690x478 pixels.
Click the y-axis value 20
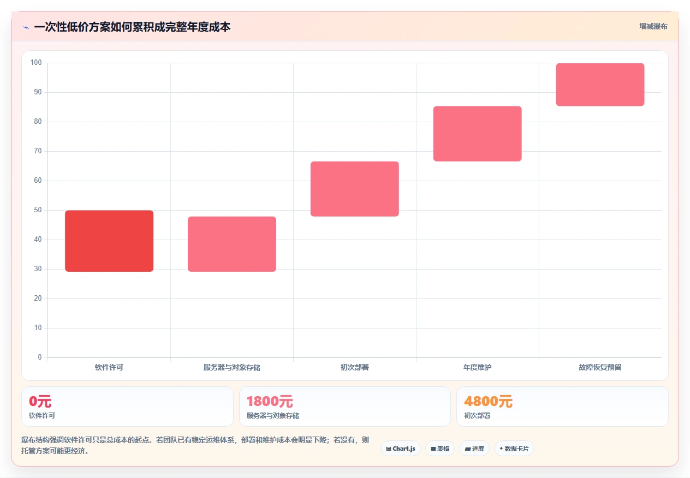pyautogui.click(x=38, y=298)
